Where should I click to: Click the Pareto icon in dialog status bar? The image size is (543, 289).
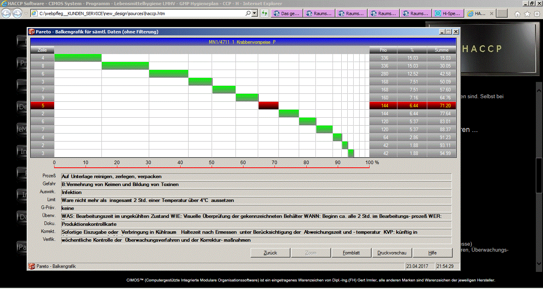32,266
